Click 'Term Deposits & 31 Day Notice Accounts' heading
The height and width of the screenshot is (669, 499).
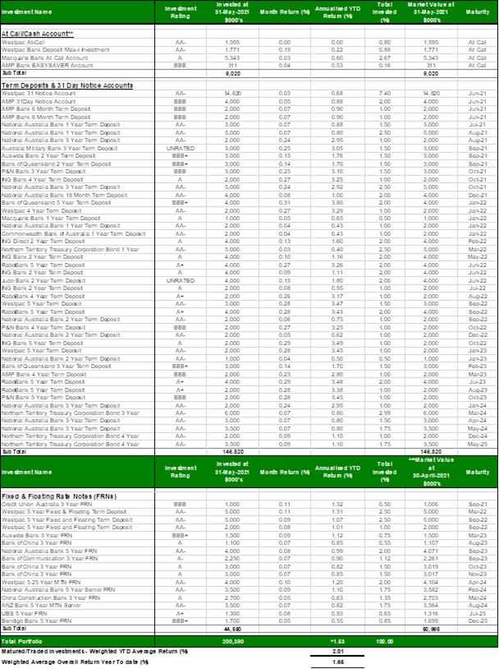point(67,85)
